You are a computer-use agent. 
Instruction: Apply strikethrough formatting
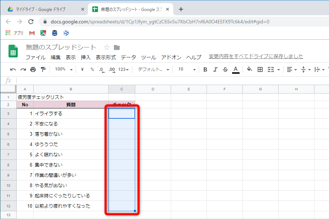(x=225, y=69)
